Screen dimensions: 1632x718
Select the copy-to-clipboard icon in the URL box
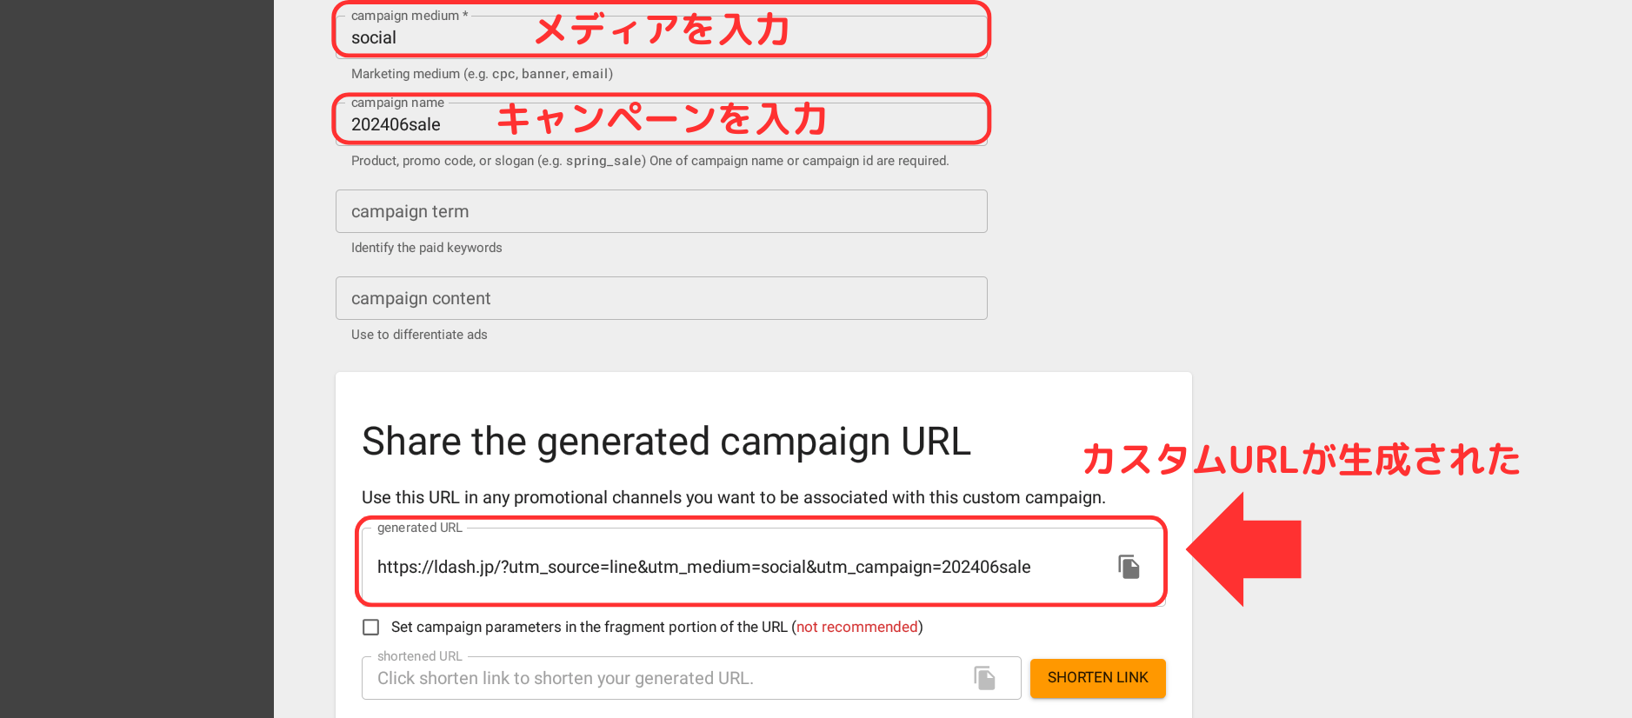(1129, 566)
